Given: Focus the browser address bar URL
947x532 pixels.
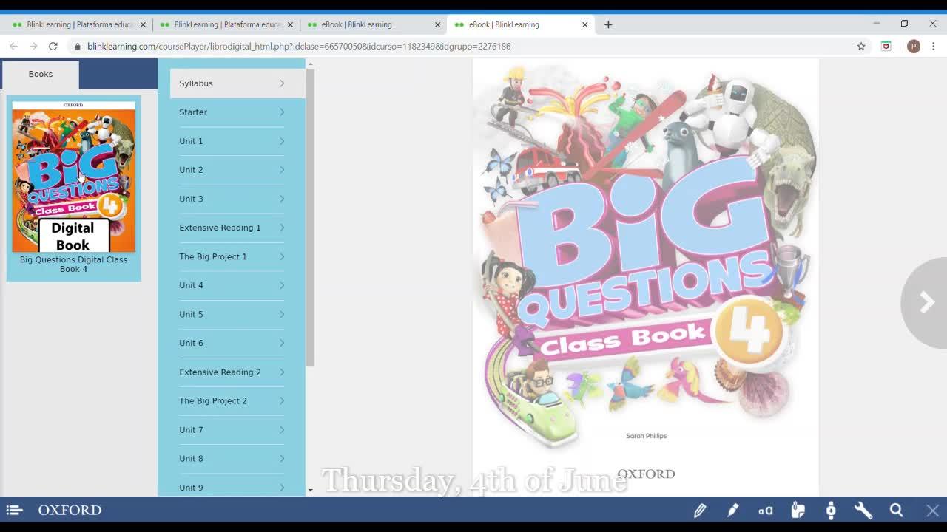Looking at the screenshot, I should tap(299, 46).
